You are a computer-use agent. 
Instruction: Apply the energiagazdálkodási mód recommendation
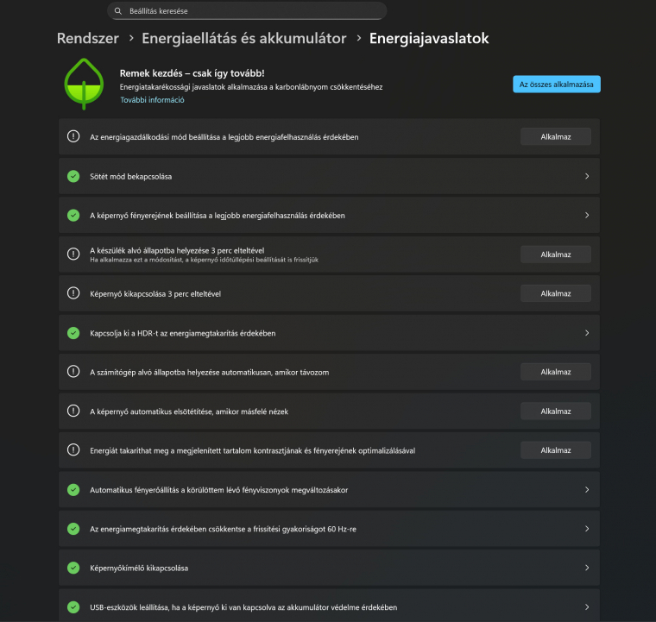pos(555,136)
